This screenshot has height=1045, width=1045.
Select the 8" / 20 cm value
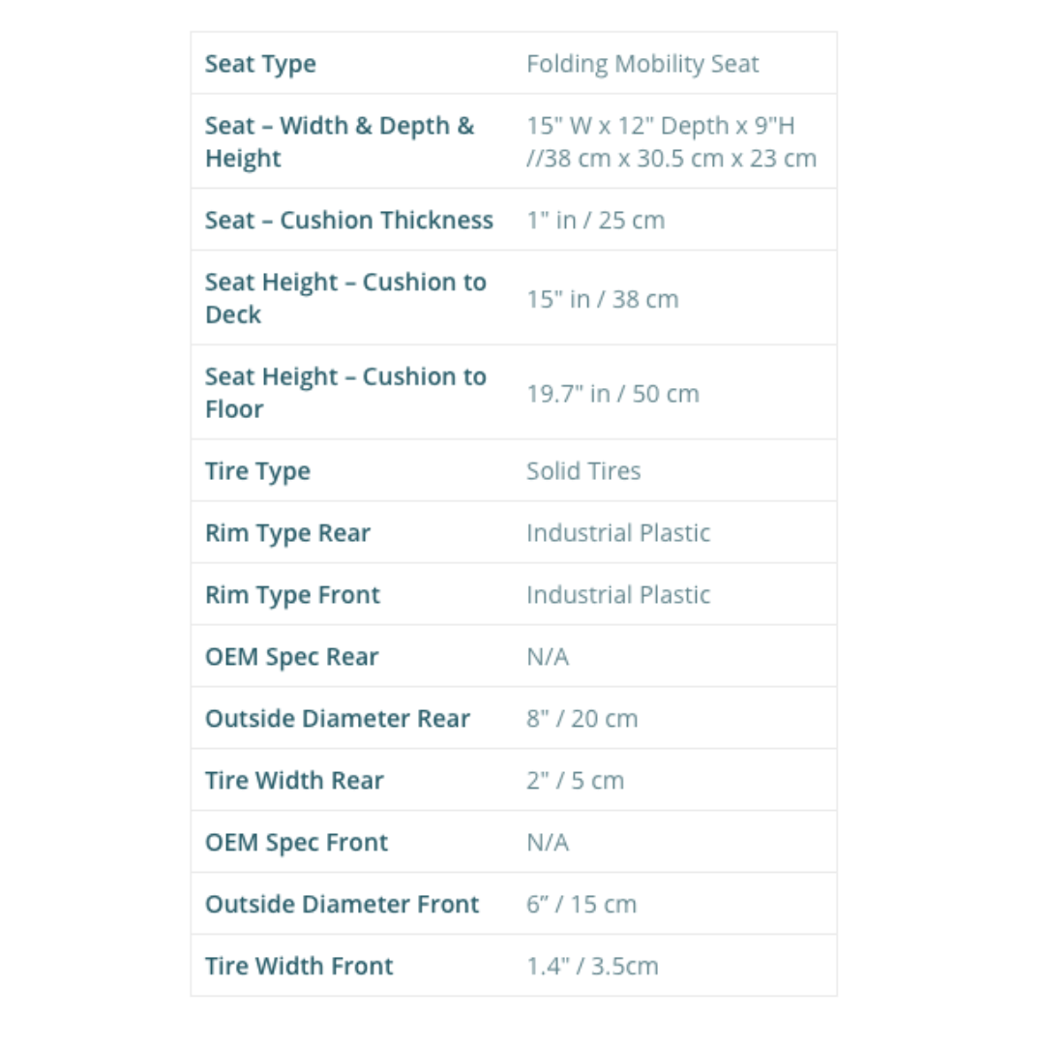coord(582,719)
